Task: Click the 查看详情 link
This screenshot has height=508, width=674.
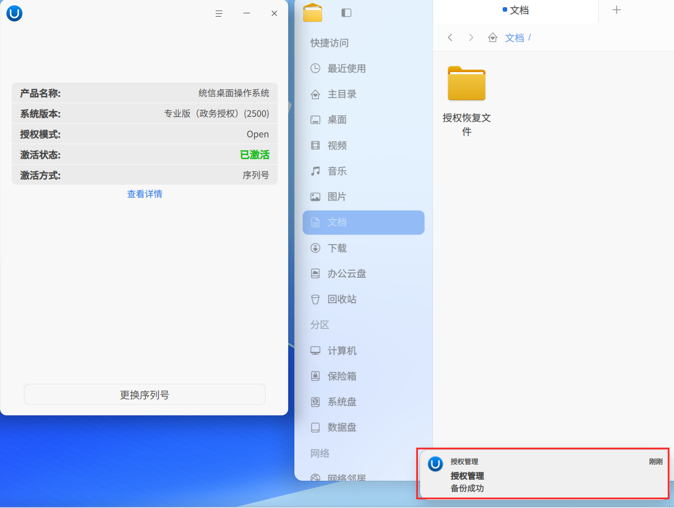Action: (145, 194)
